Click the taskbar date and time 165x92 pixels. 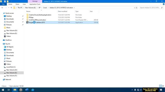tap(150, 90)
